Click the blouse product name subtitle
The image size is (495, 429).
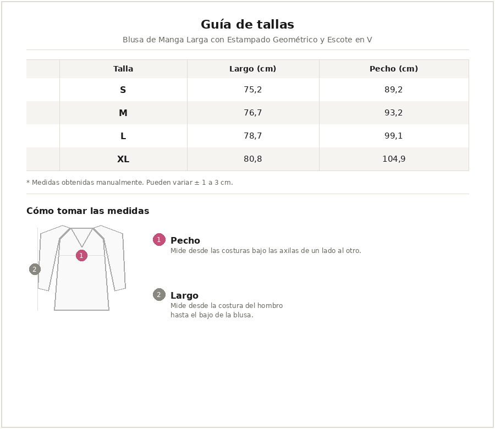[x=248, y=40]
